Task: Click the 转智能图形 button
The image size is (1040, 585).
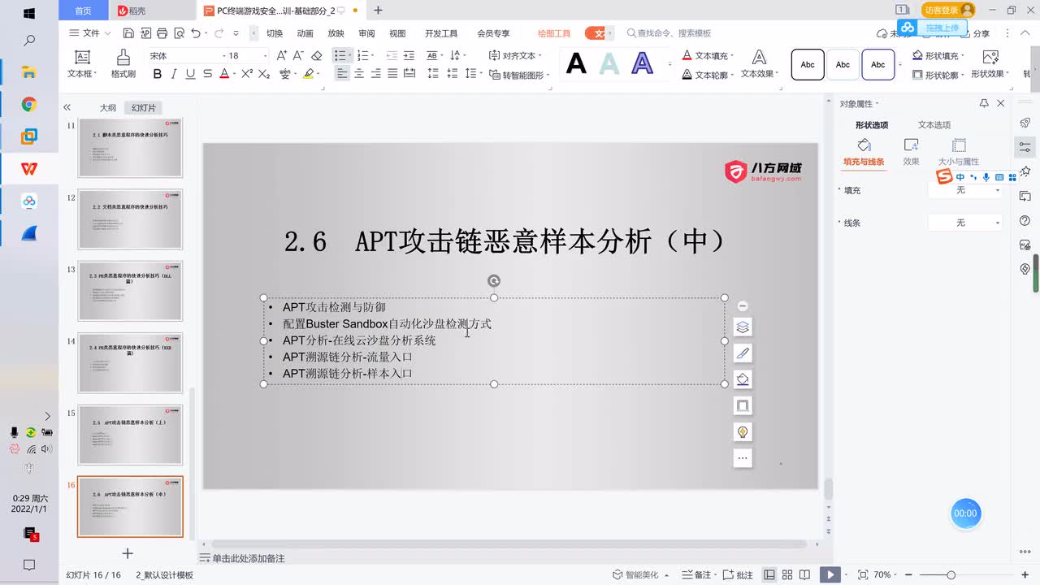Action: 519,75
